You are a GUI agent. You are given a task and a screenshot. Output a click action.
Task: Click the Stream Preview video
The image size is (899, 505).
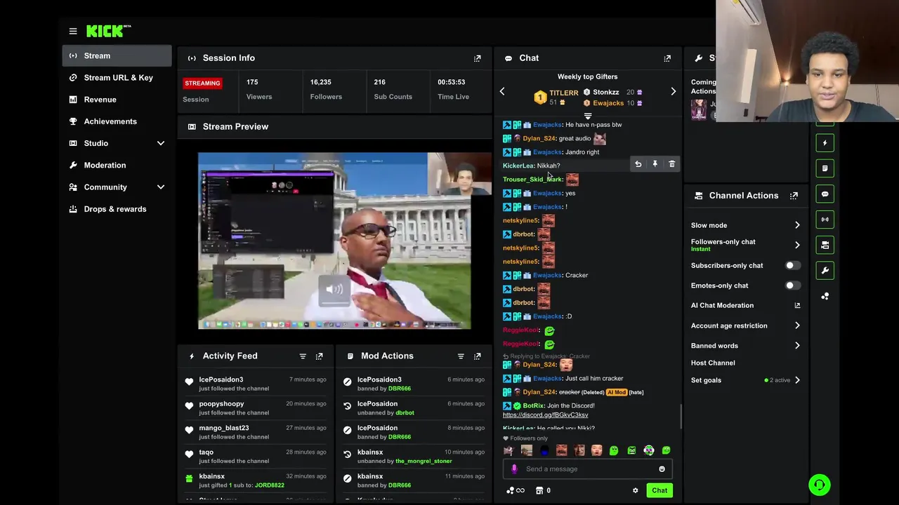(x=334, y=241)
